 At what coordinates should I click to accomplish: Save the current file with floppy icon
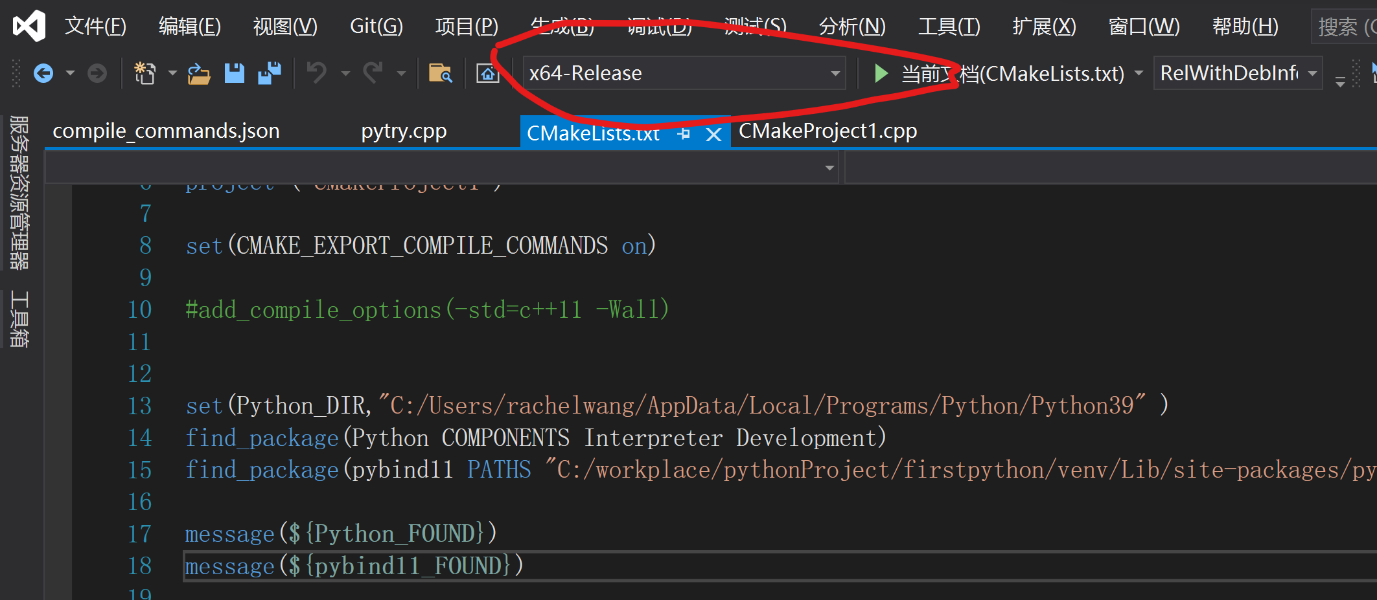pos(235,73)
